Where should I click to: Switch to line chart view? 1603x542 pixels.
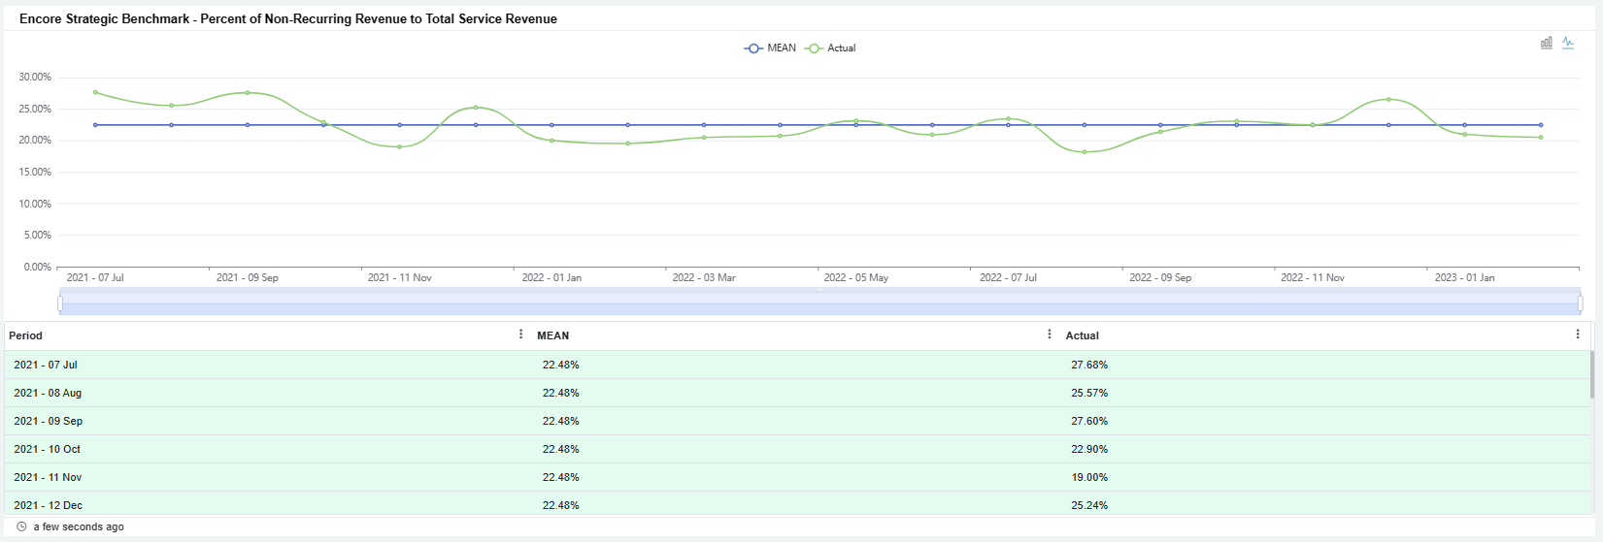coord(1568,43)
